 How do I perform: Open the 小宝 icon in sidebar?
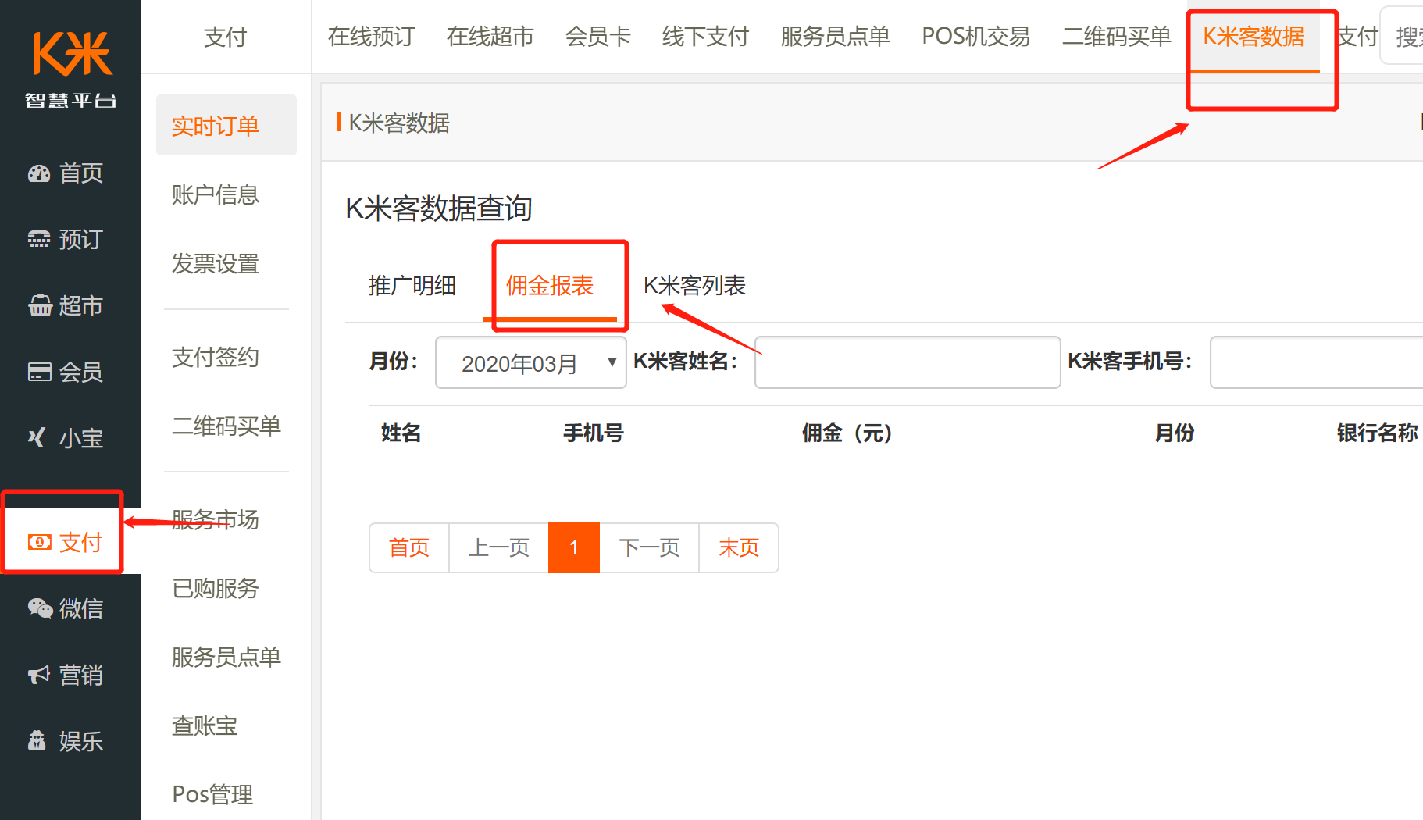pos(37,438)
